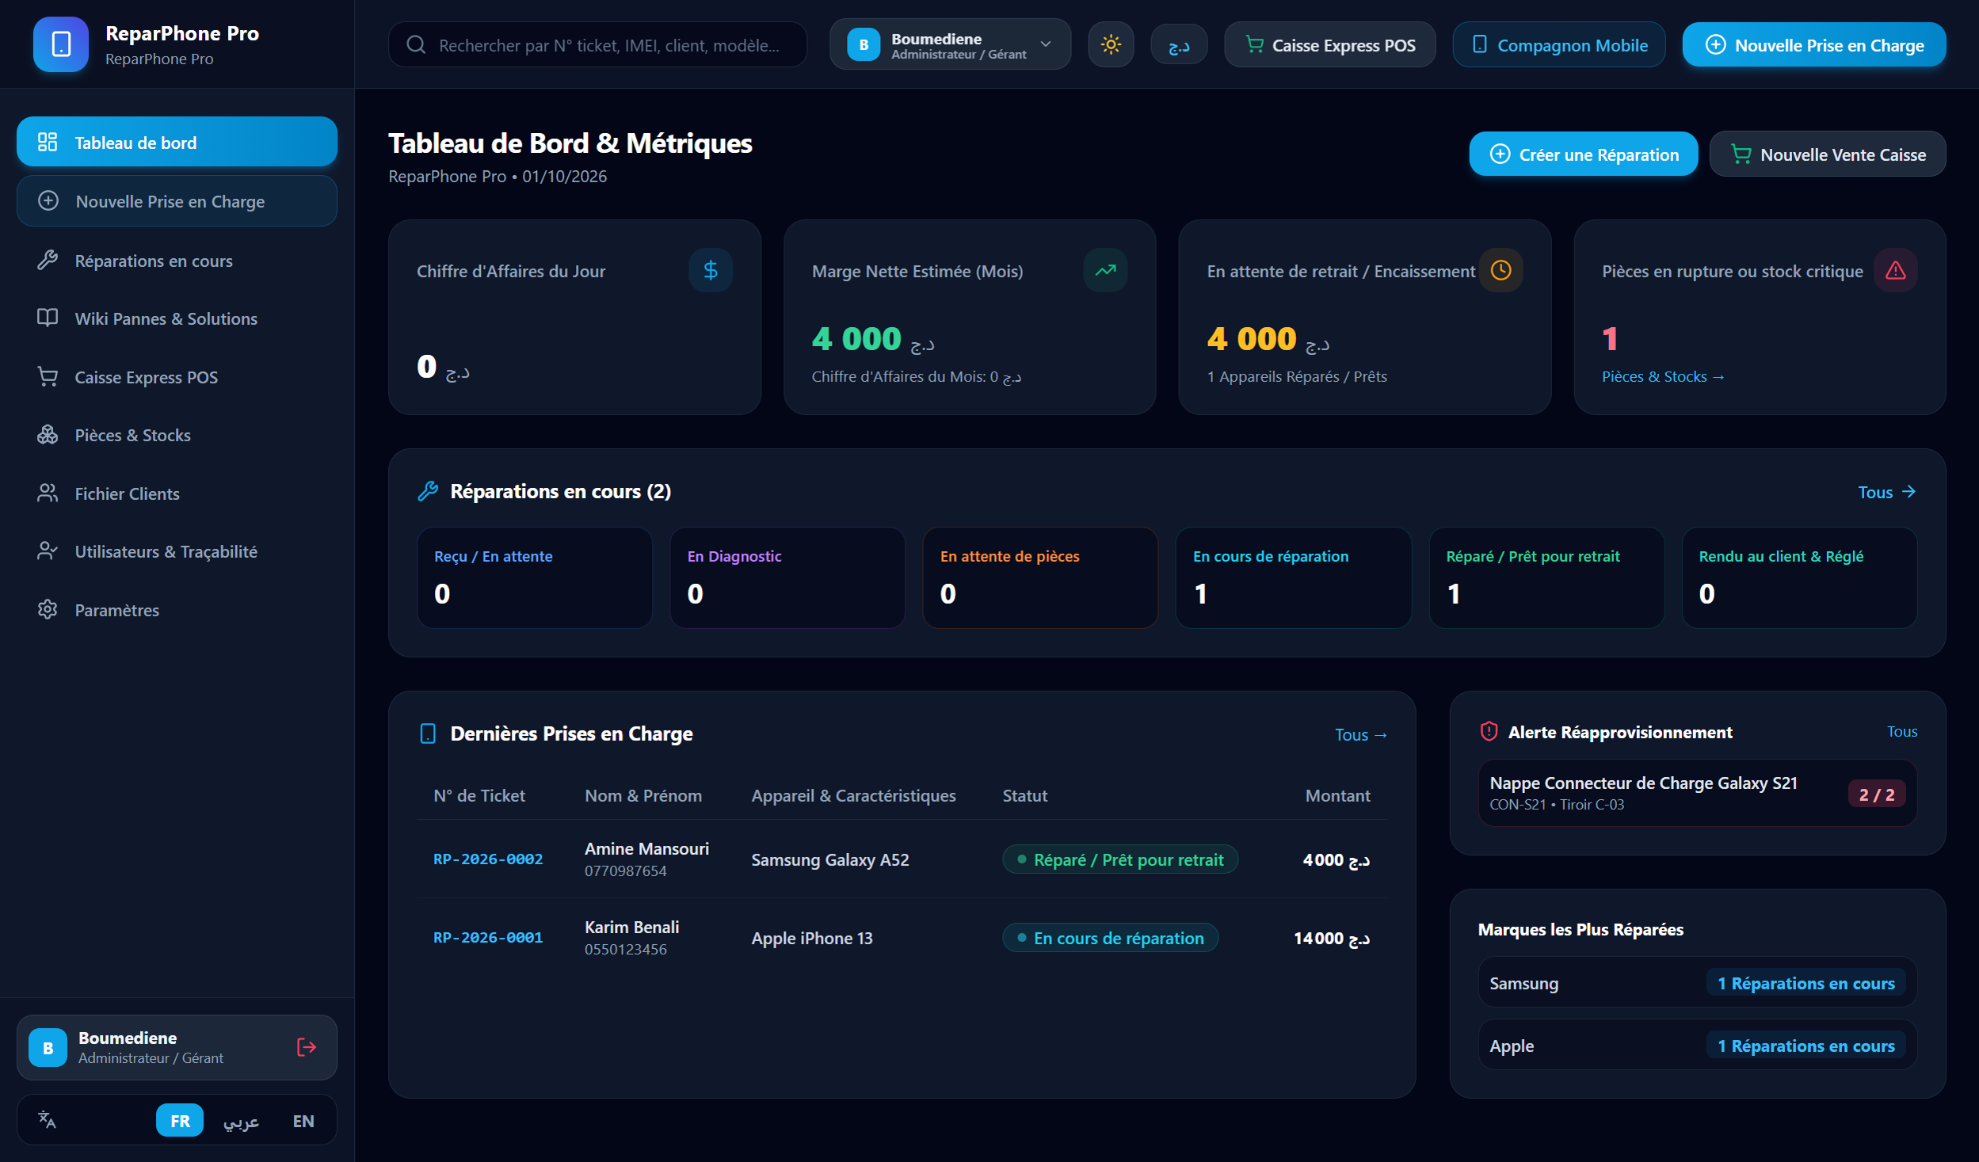Click Tous link in Alerte Réapprovisionnement
This screenshot has height=1162, width=1979.
[1901, 731]
